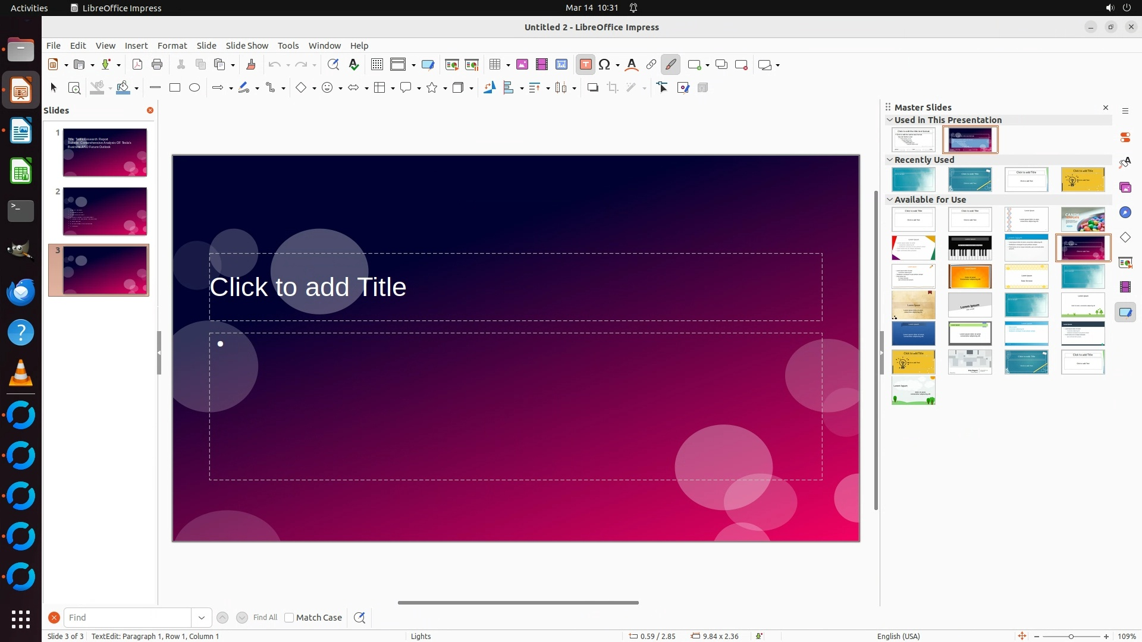Open the Format menu
This screenshot has height=642, width=1142.
click(172, 46)
